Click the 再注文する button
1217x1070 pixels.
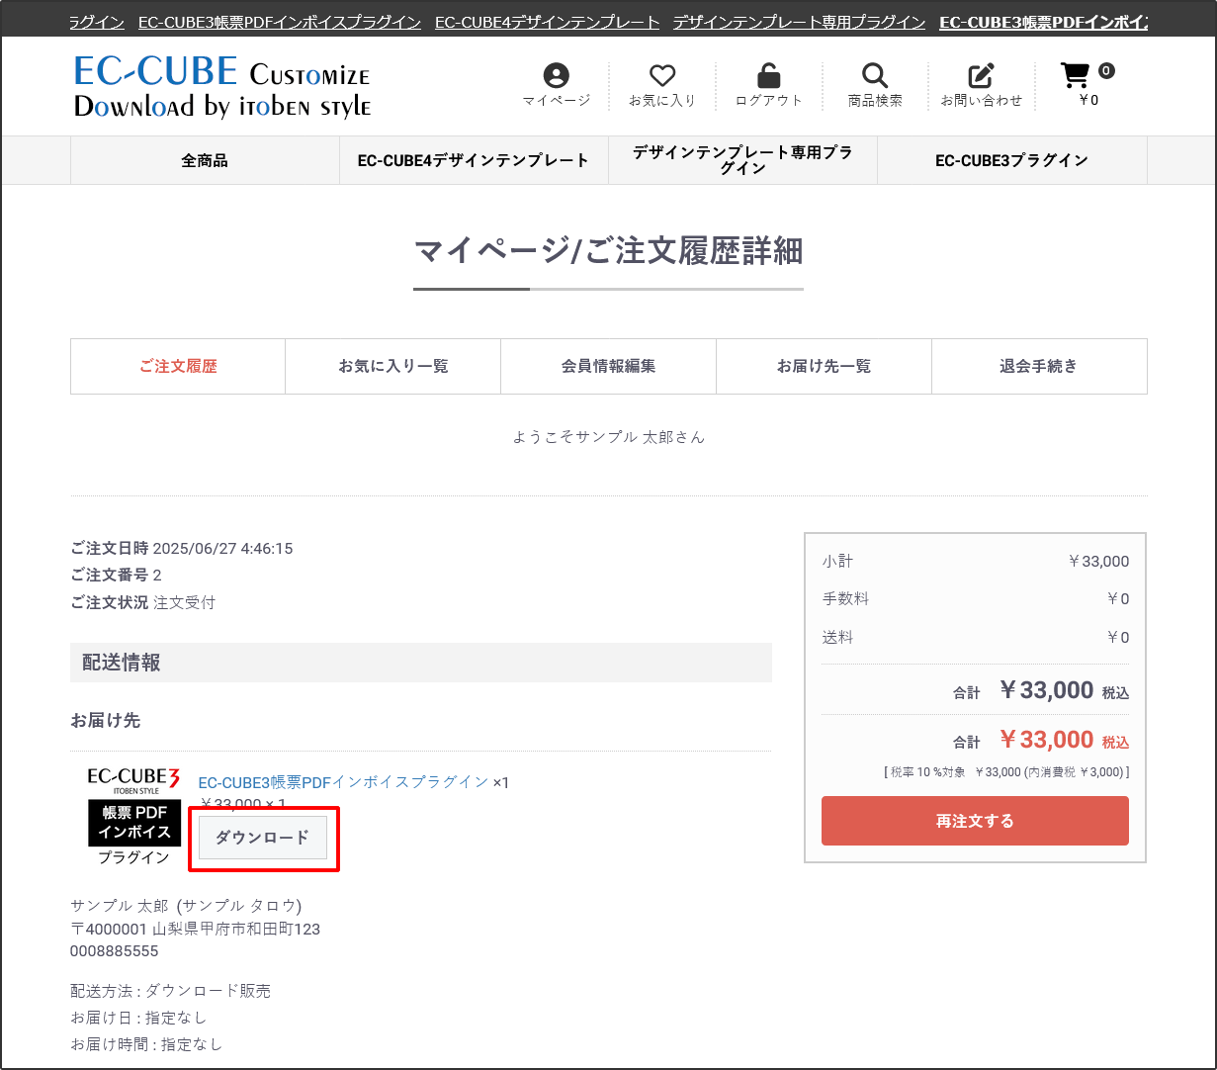(975, 821)
